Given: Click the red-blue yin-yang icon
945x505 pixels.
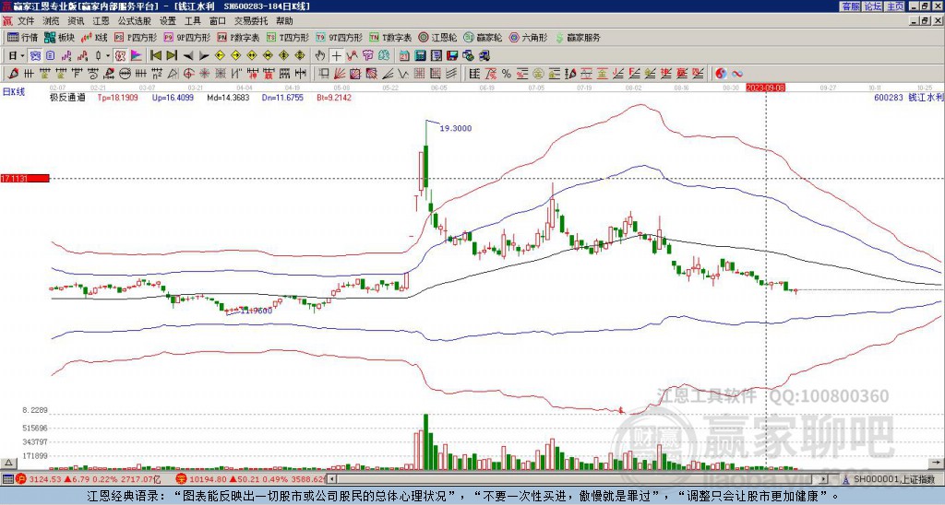Looking at the screenshot, I should click(x=721, y=74).
